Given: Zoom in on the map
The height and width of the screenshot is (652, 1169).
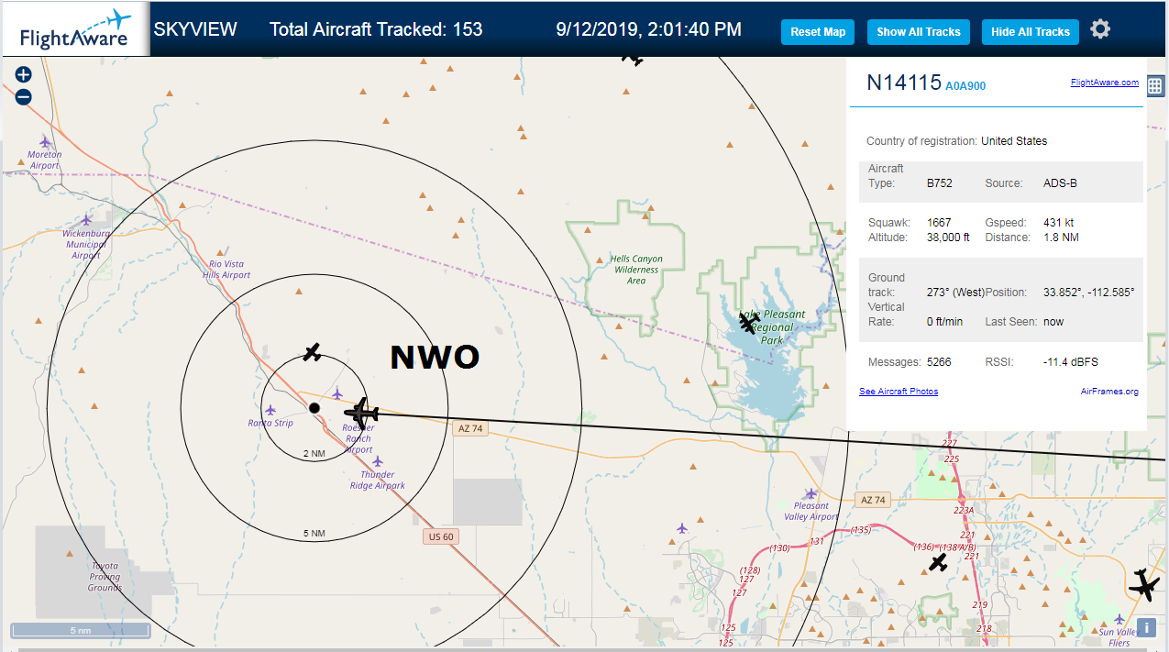Looking at the screenshot, I should pyautogui.click(x=23, y=75).
